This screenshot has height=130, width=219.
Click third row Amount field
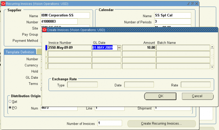pyautogui.click(x=139, y=60)
